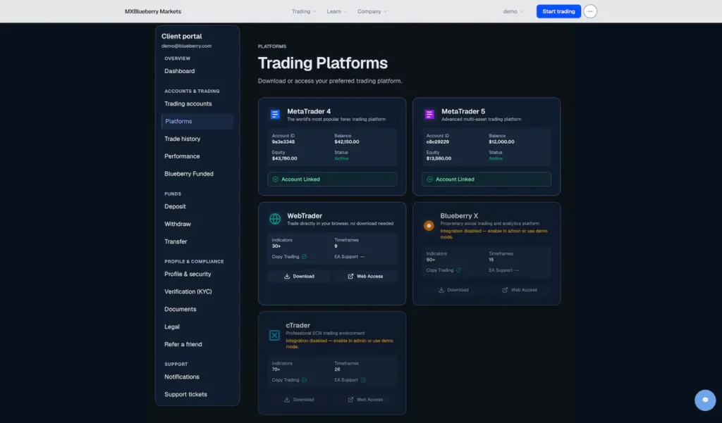Click MetaTrader 4 equity $43,780.00
Image resolution: width=722 pixels, height=423 pixels.
[x=285, y=158]
